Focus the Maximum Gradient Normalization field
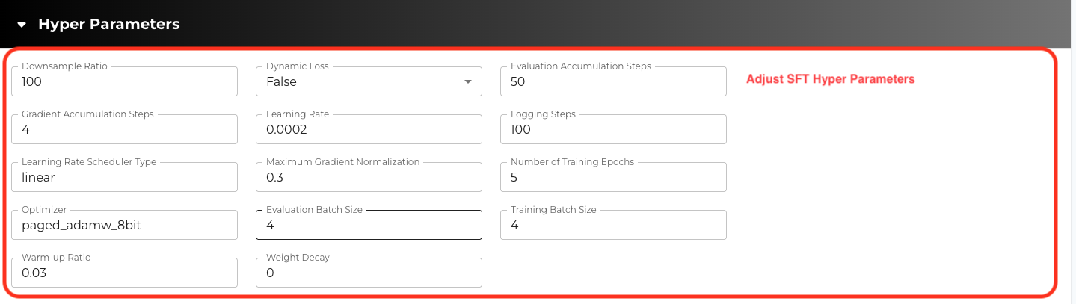This screenshot has width=1076, height=304. 369,178
